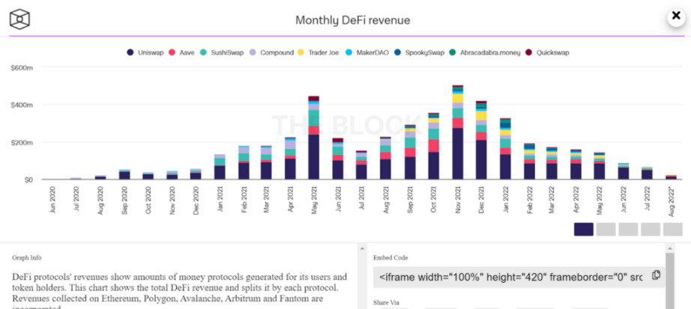The height and width of the screenshot is (309, 691).
Task: Click the Sep 2021 stacked bar
Action: click(x=410, y=152)
